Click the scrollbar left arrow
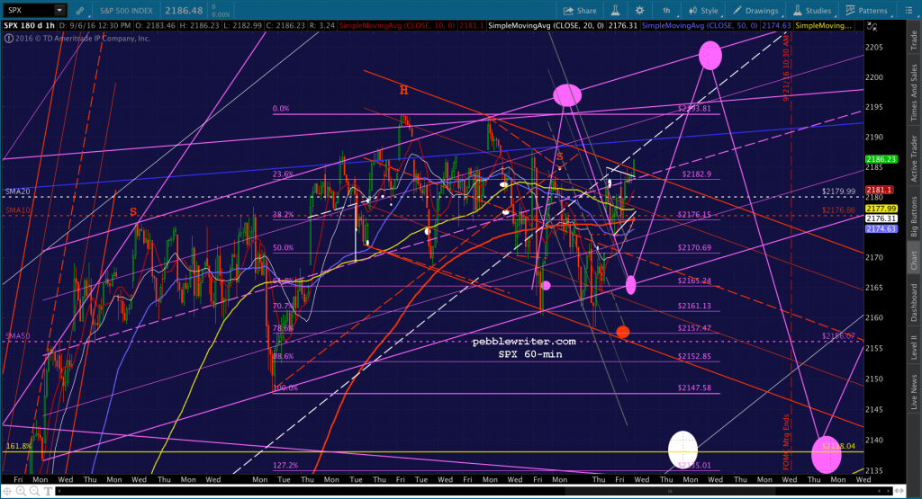 (61, 491)
